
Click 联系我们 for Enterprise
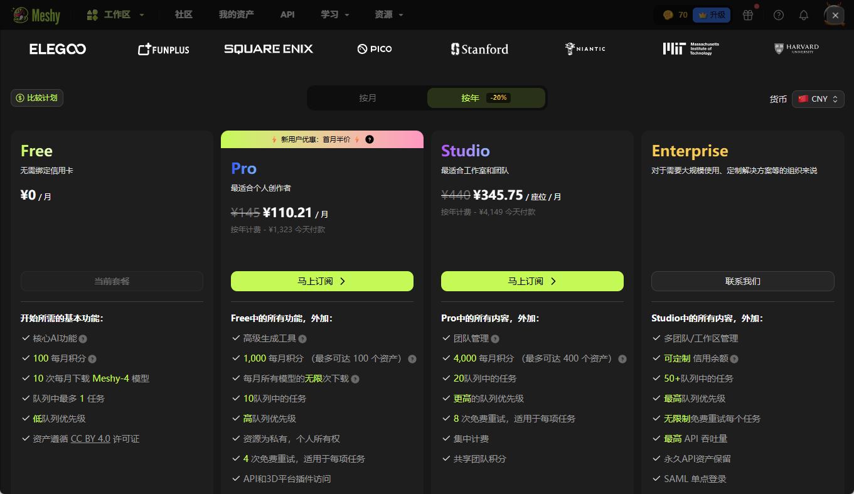click(x=743, y=281)
